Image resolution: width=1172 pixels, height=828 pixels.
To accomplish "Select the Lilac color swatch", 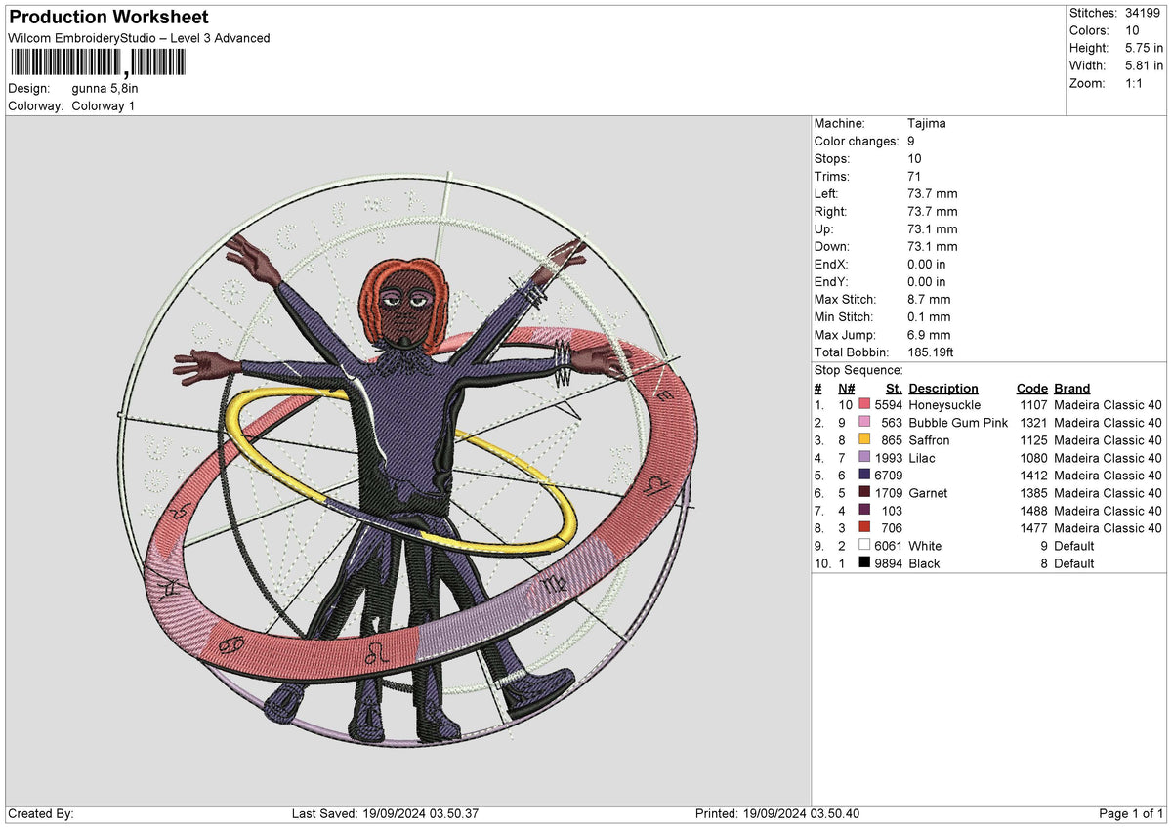I will (864, 458).
